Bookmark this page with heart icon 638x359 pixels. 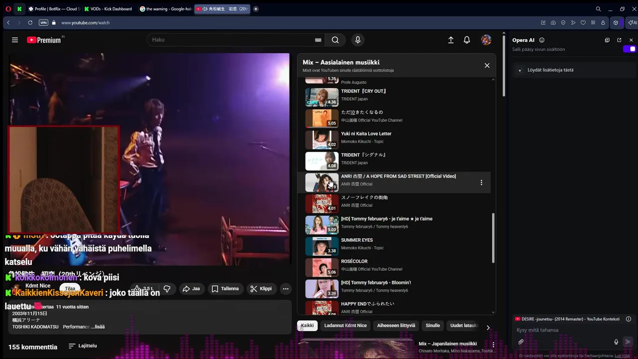point(583,22)
